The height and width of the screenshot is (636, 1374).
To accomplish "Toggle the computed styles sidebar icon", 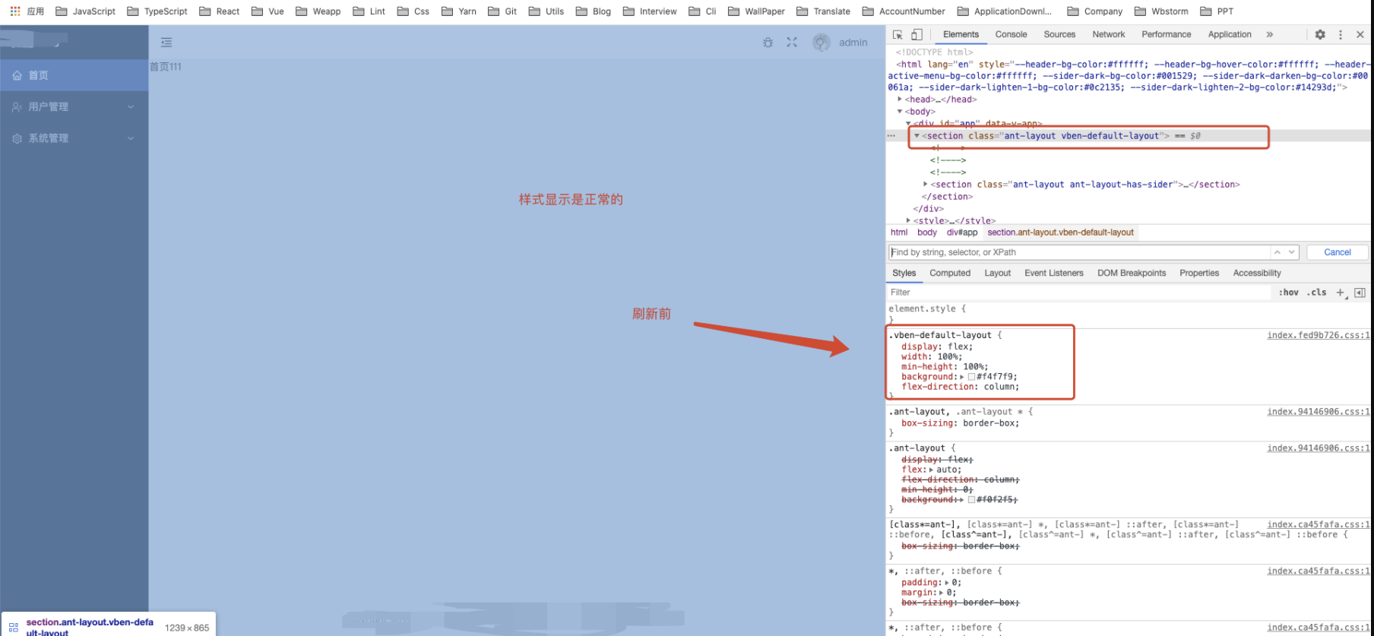I will (1360, 293).
